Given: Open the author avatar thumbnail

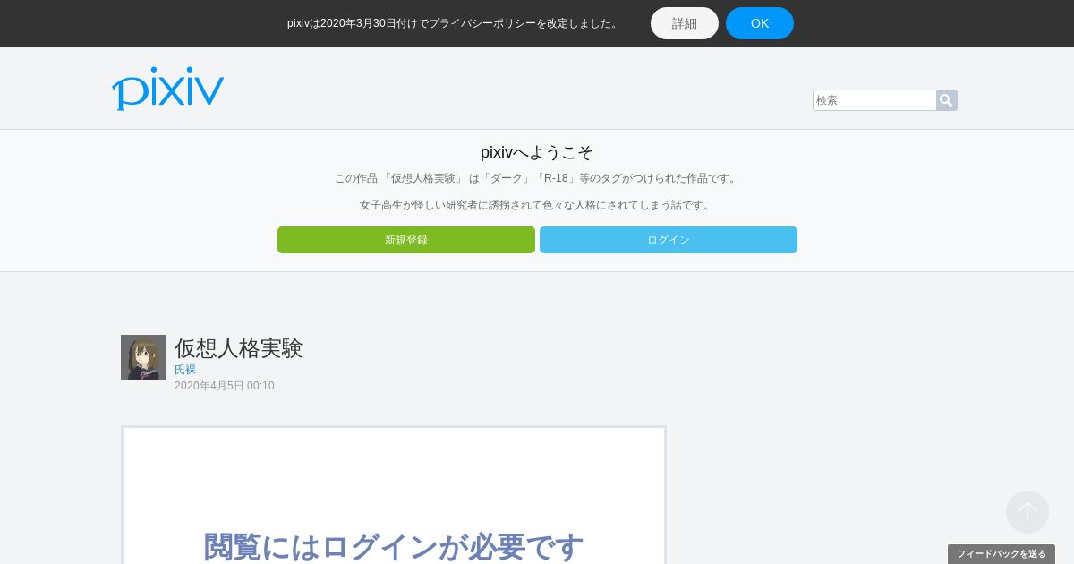Looking at the screenshot, I should [143, 357].
